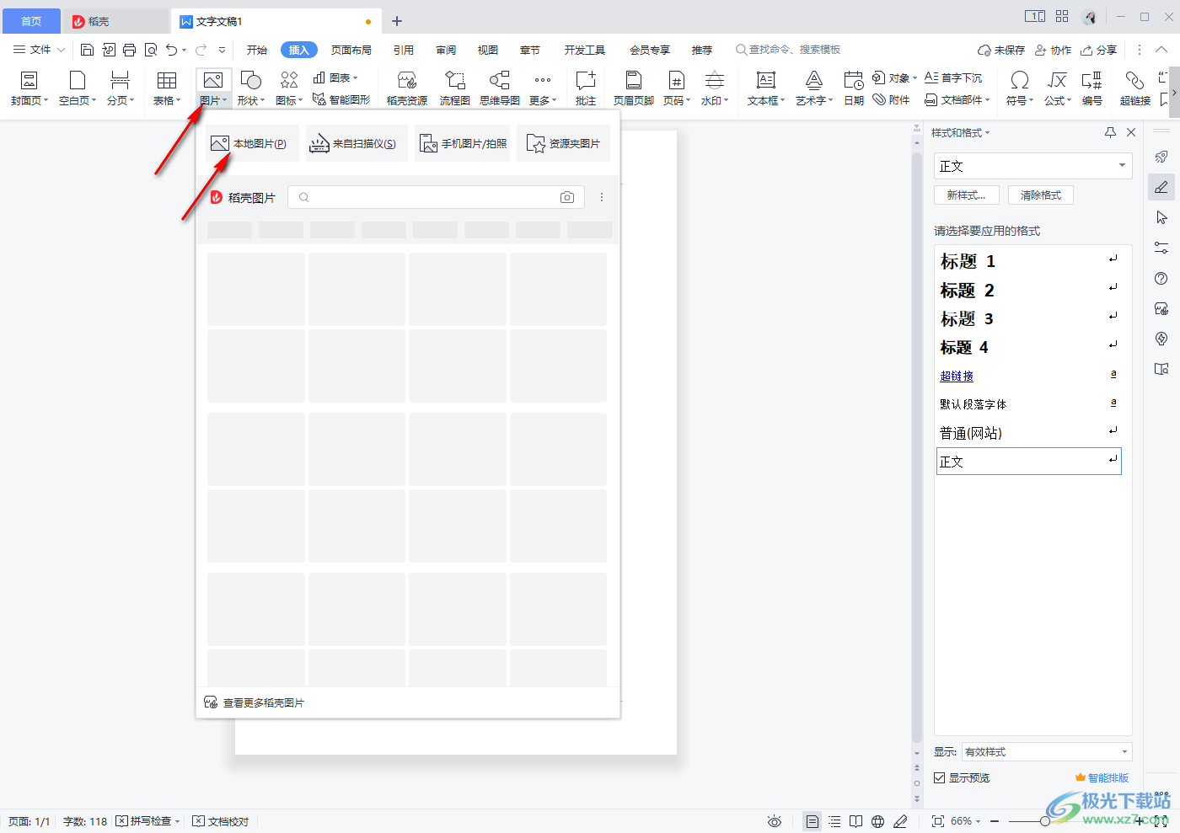The height and width of the screenshot is (833, 1180).
Task: Adjust the zoom slider handle
Action: 1045,821
